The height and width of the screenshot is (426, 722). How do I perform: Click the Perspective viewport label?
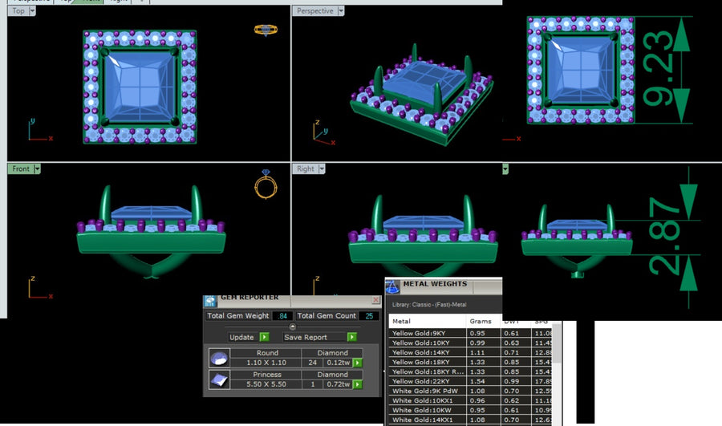tap(315, 11)
